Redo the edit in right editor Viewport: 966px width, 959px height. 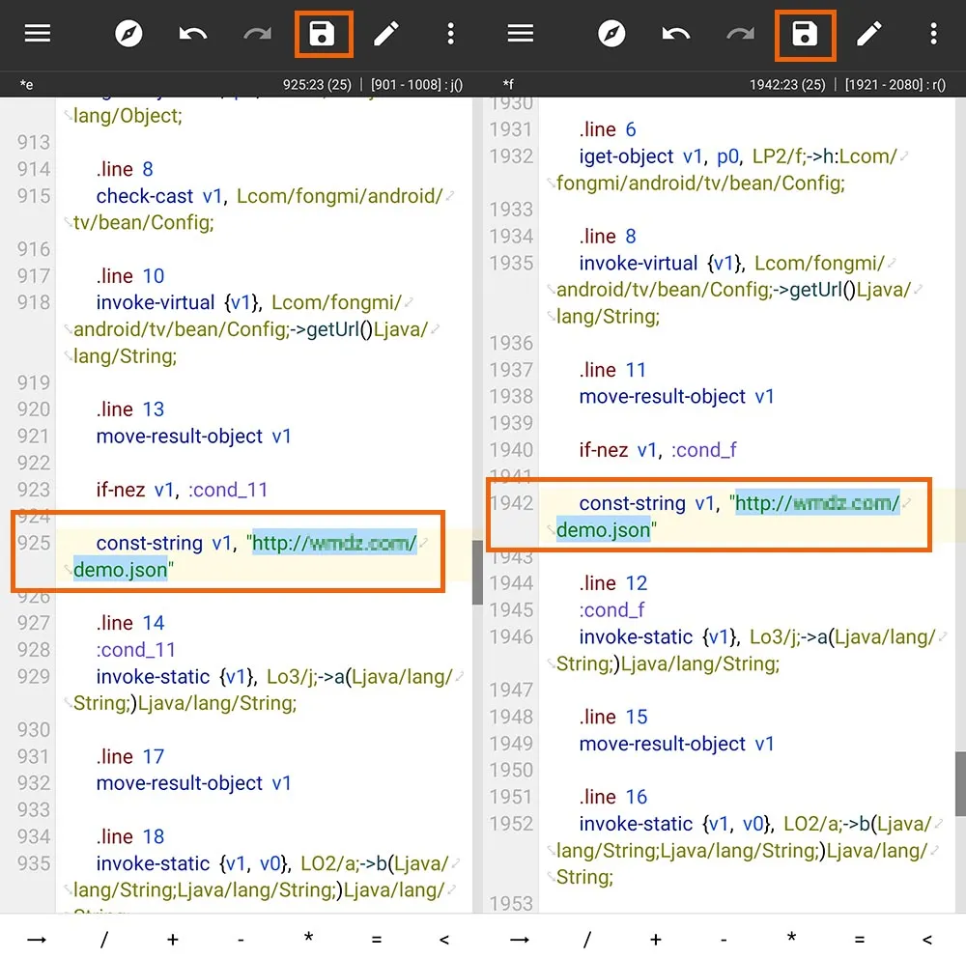point(741,35)
